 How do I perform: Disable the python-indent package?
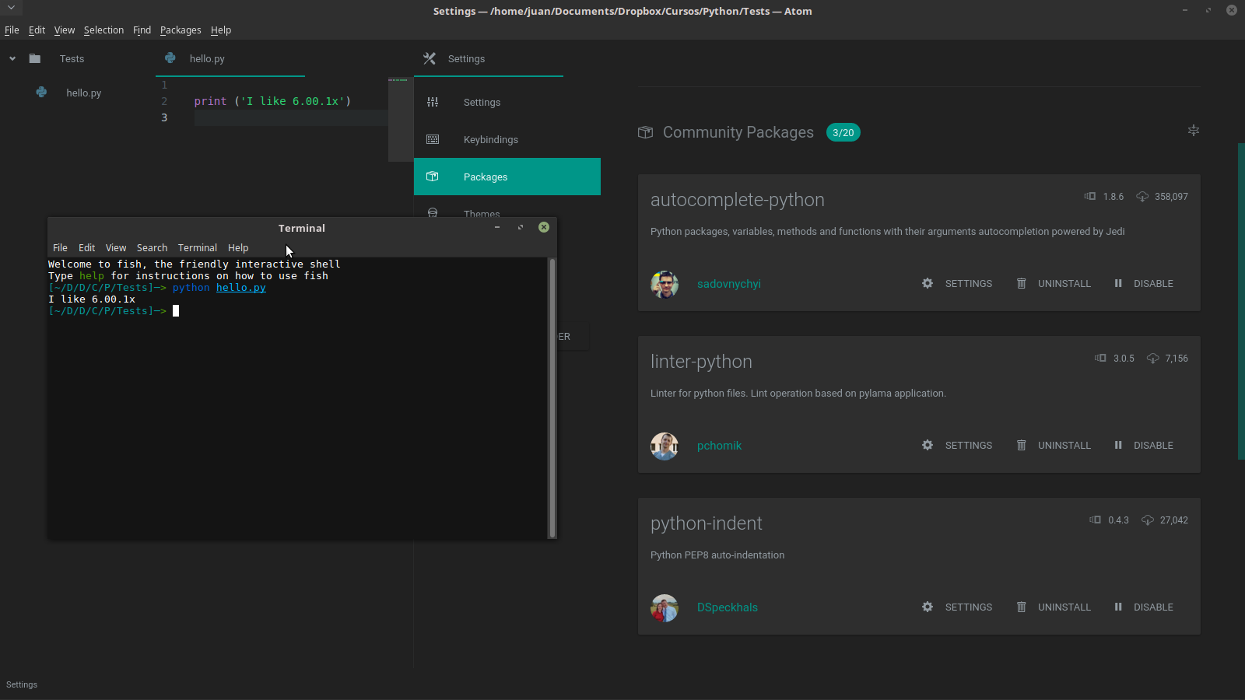point(1144,607)
